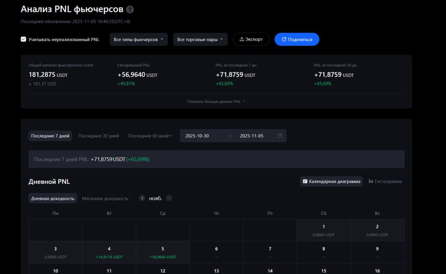
Task: Click the ≈ 181.31 USD equivalent
Action: tap(42, 84)
